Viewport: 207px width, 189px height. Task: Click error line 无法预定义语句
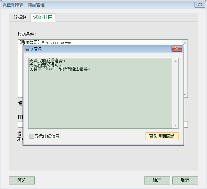click(45, 65)
